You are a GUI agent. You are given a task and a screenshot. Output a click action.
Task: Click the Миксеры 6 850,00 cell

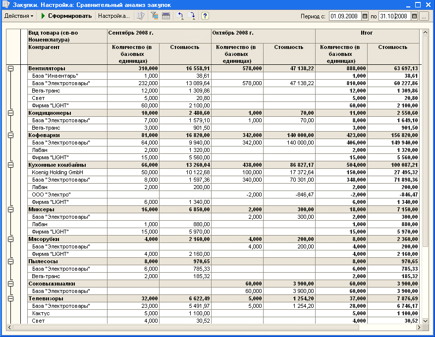[x=185, y=209]
